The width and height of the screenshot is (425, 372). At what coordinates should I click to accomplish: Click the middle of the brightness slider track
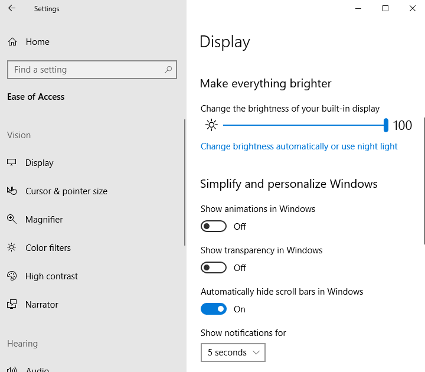303,125
